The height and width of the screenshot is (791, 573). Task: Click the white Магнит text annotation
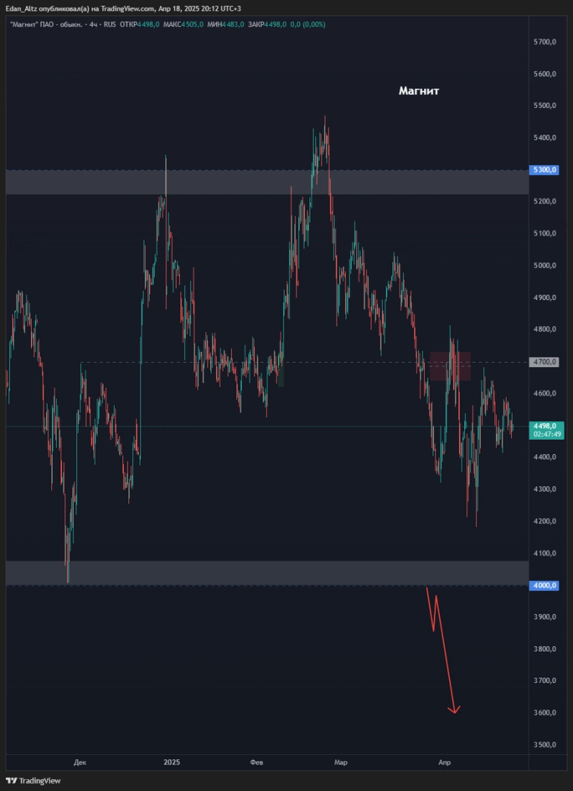(x=419, y=91)
